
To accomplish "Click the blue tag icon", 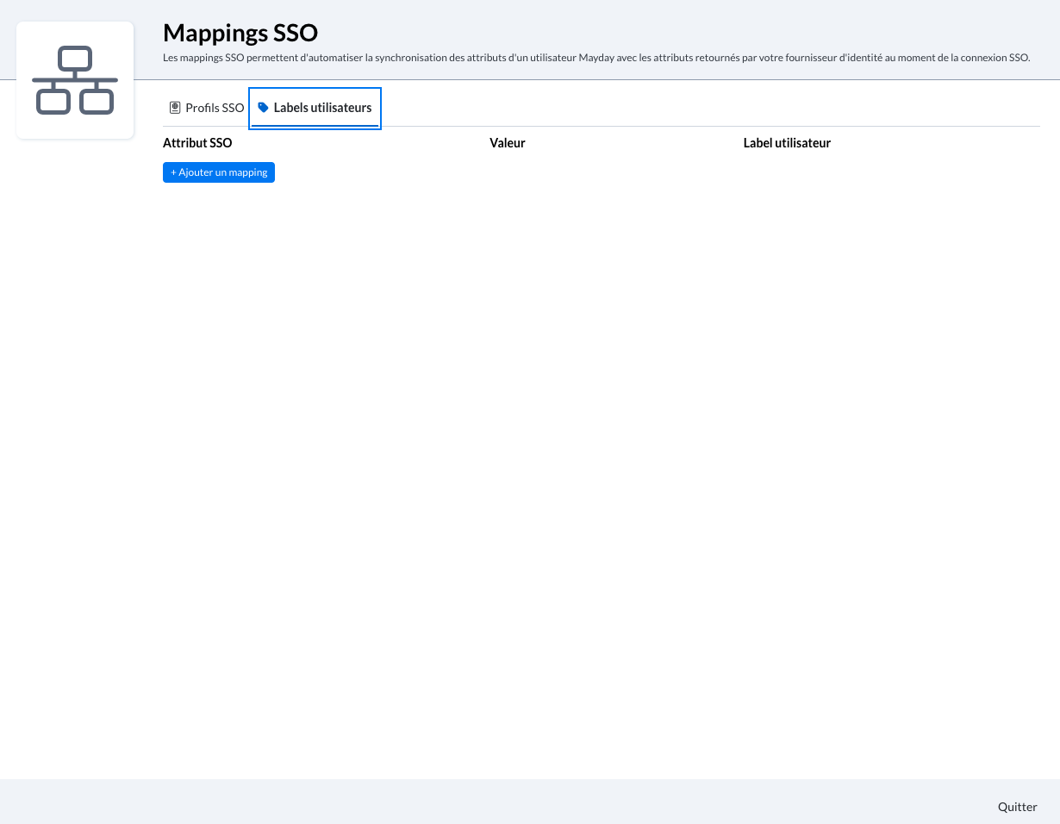I will click(x=263, y=108).
